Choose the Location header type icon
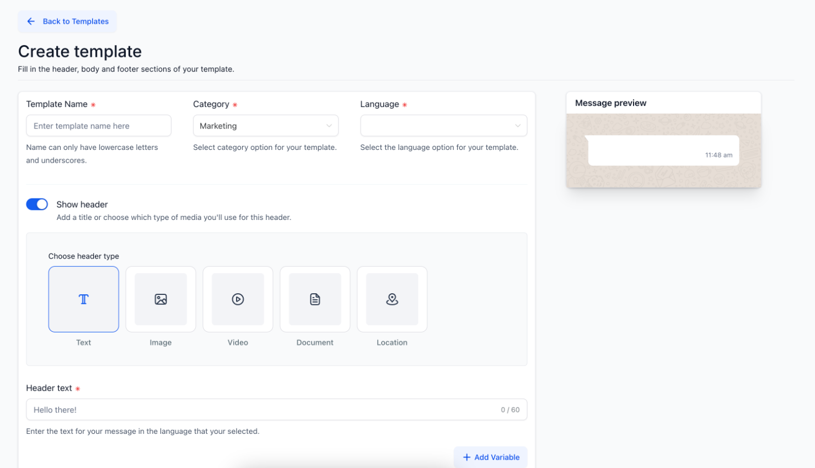The width and height of the screenshot is (815, 468). (x=392, y=299)
